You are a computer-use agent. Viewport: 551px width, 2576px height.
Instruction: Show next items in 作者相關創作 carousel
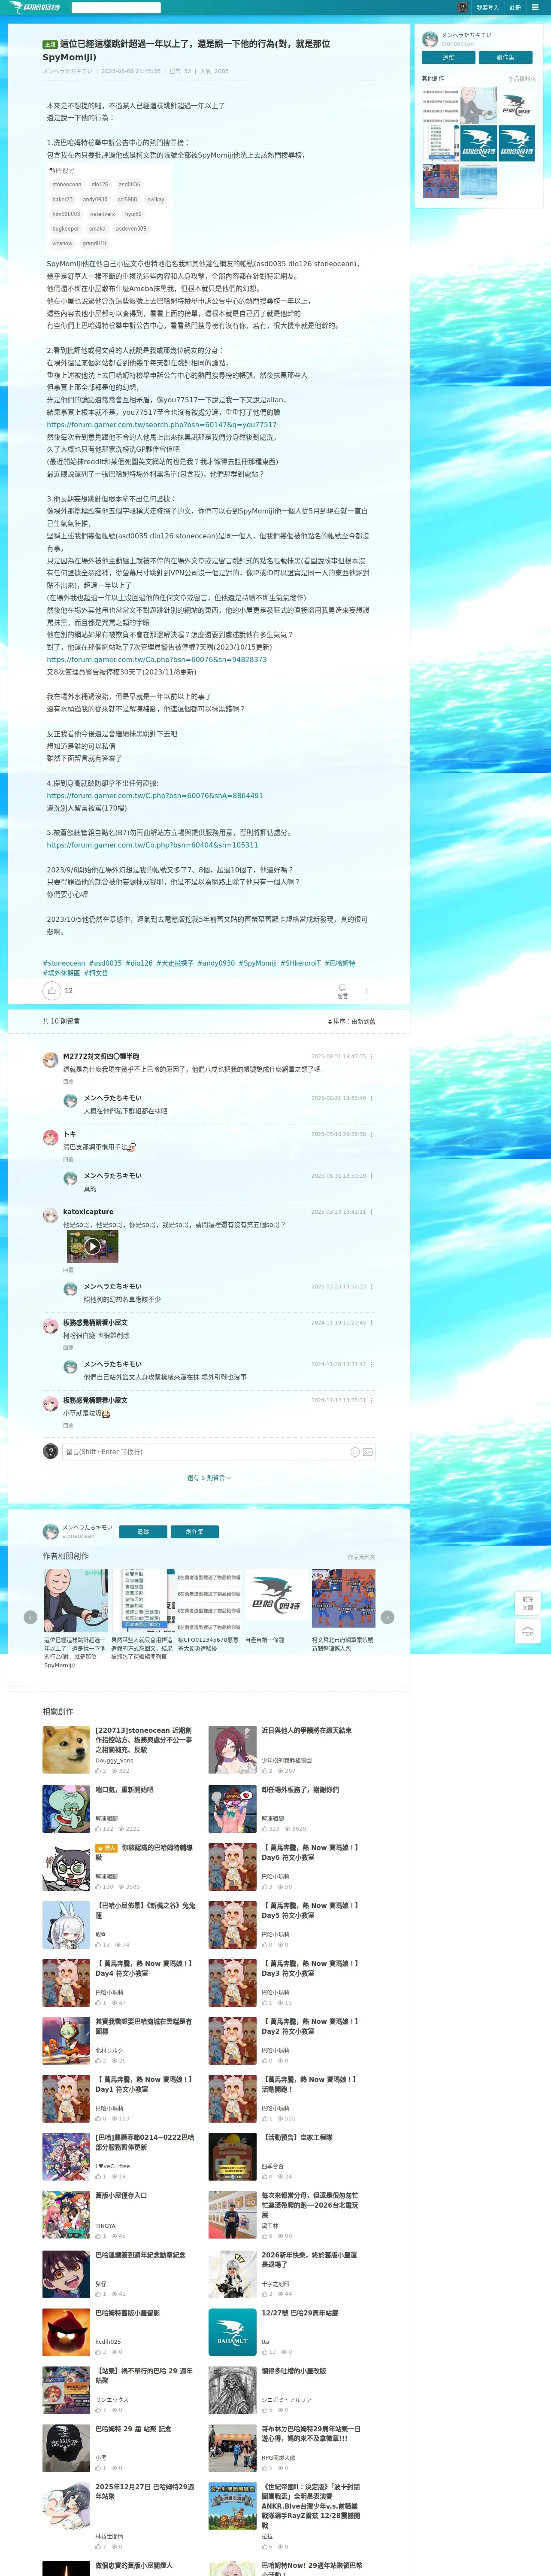(x=388, y=1616)
